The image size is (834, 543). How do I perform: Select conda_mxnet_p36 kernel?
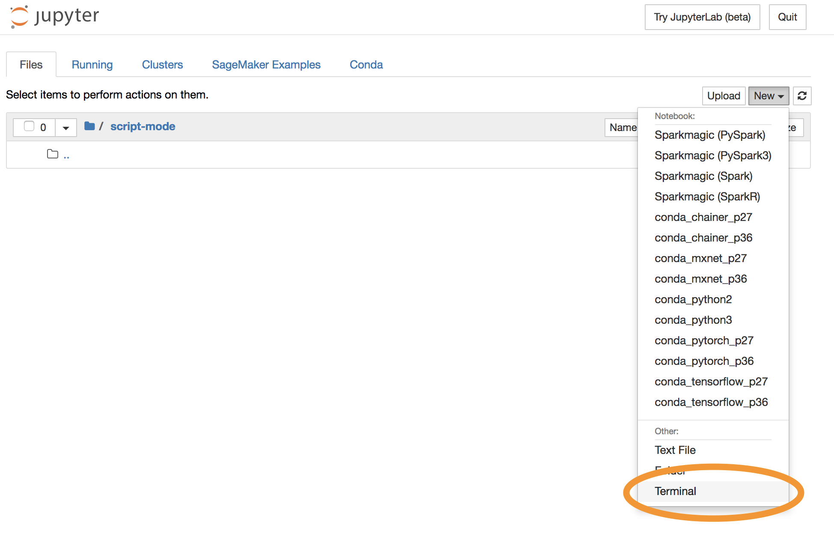tap(713, 279)
